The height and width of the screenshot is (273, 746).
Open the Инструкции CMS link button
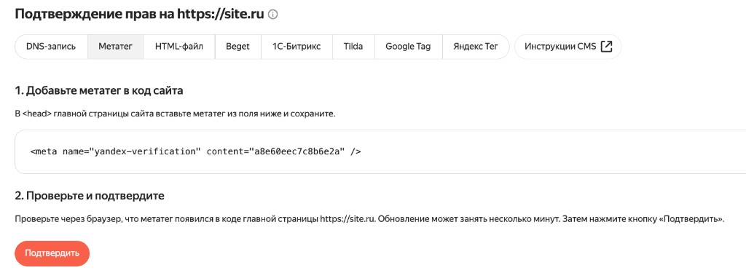click(x=568, y=47)
